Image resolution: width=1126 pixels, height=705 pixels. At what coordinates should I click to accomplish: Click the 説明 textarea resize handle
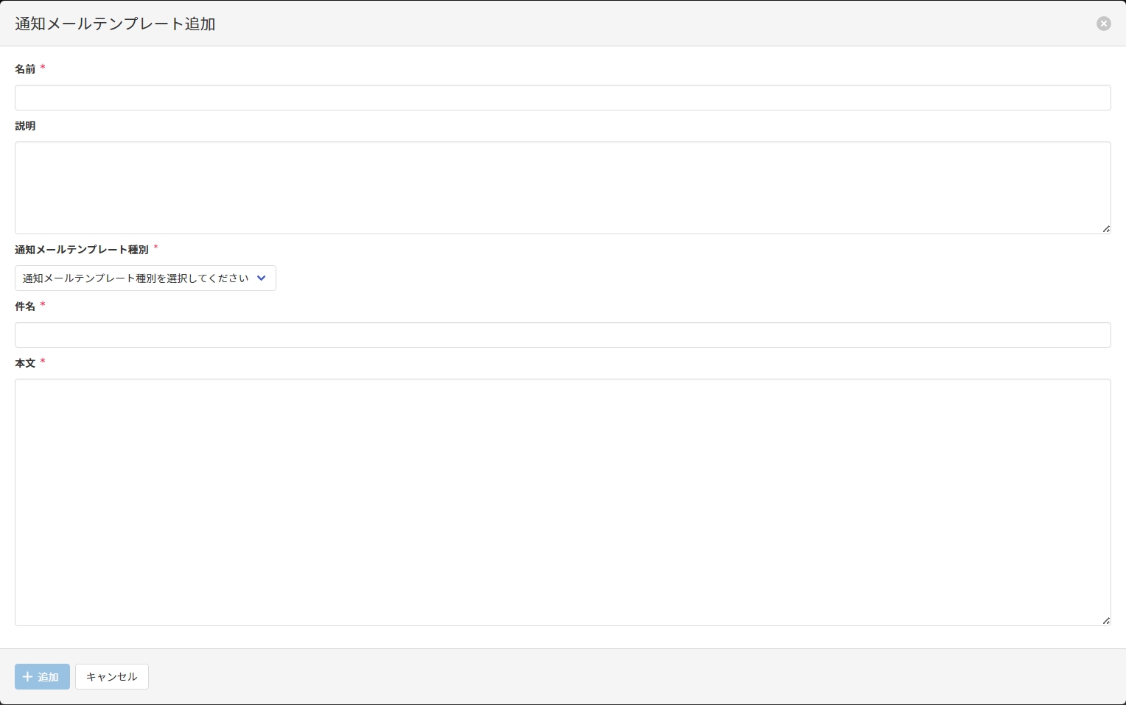pos(1106,229)
